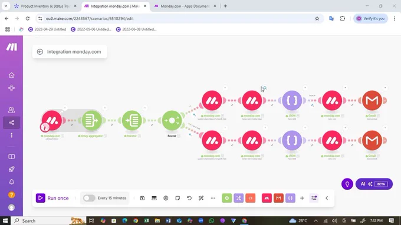The image size is (401, 225).
Task: Open More vertical dots in left sidebar
Action: pyautogui.click(x=12, y=135)
